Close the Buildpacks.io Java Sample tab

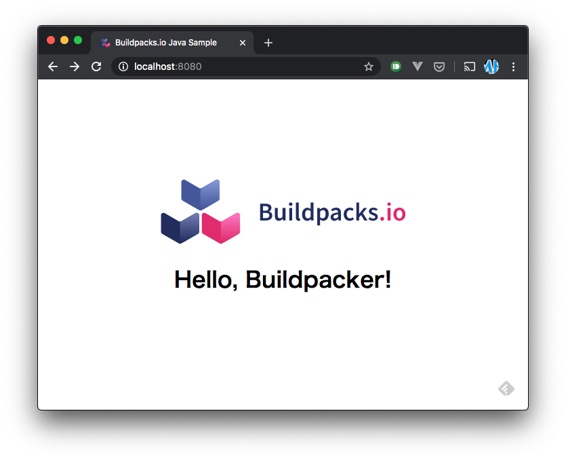coord(243,43)
